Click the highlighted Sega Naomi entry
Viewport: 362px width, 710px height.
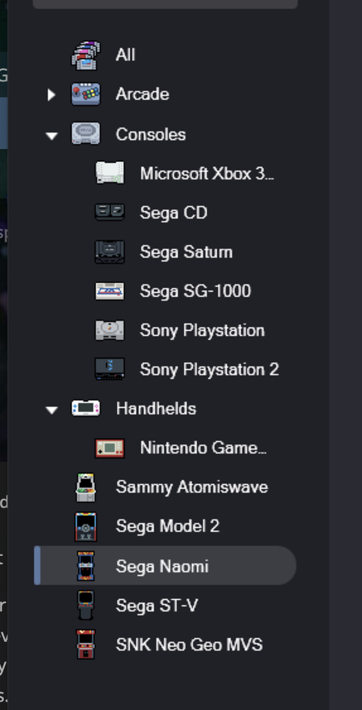tap(165, 565)
